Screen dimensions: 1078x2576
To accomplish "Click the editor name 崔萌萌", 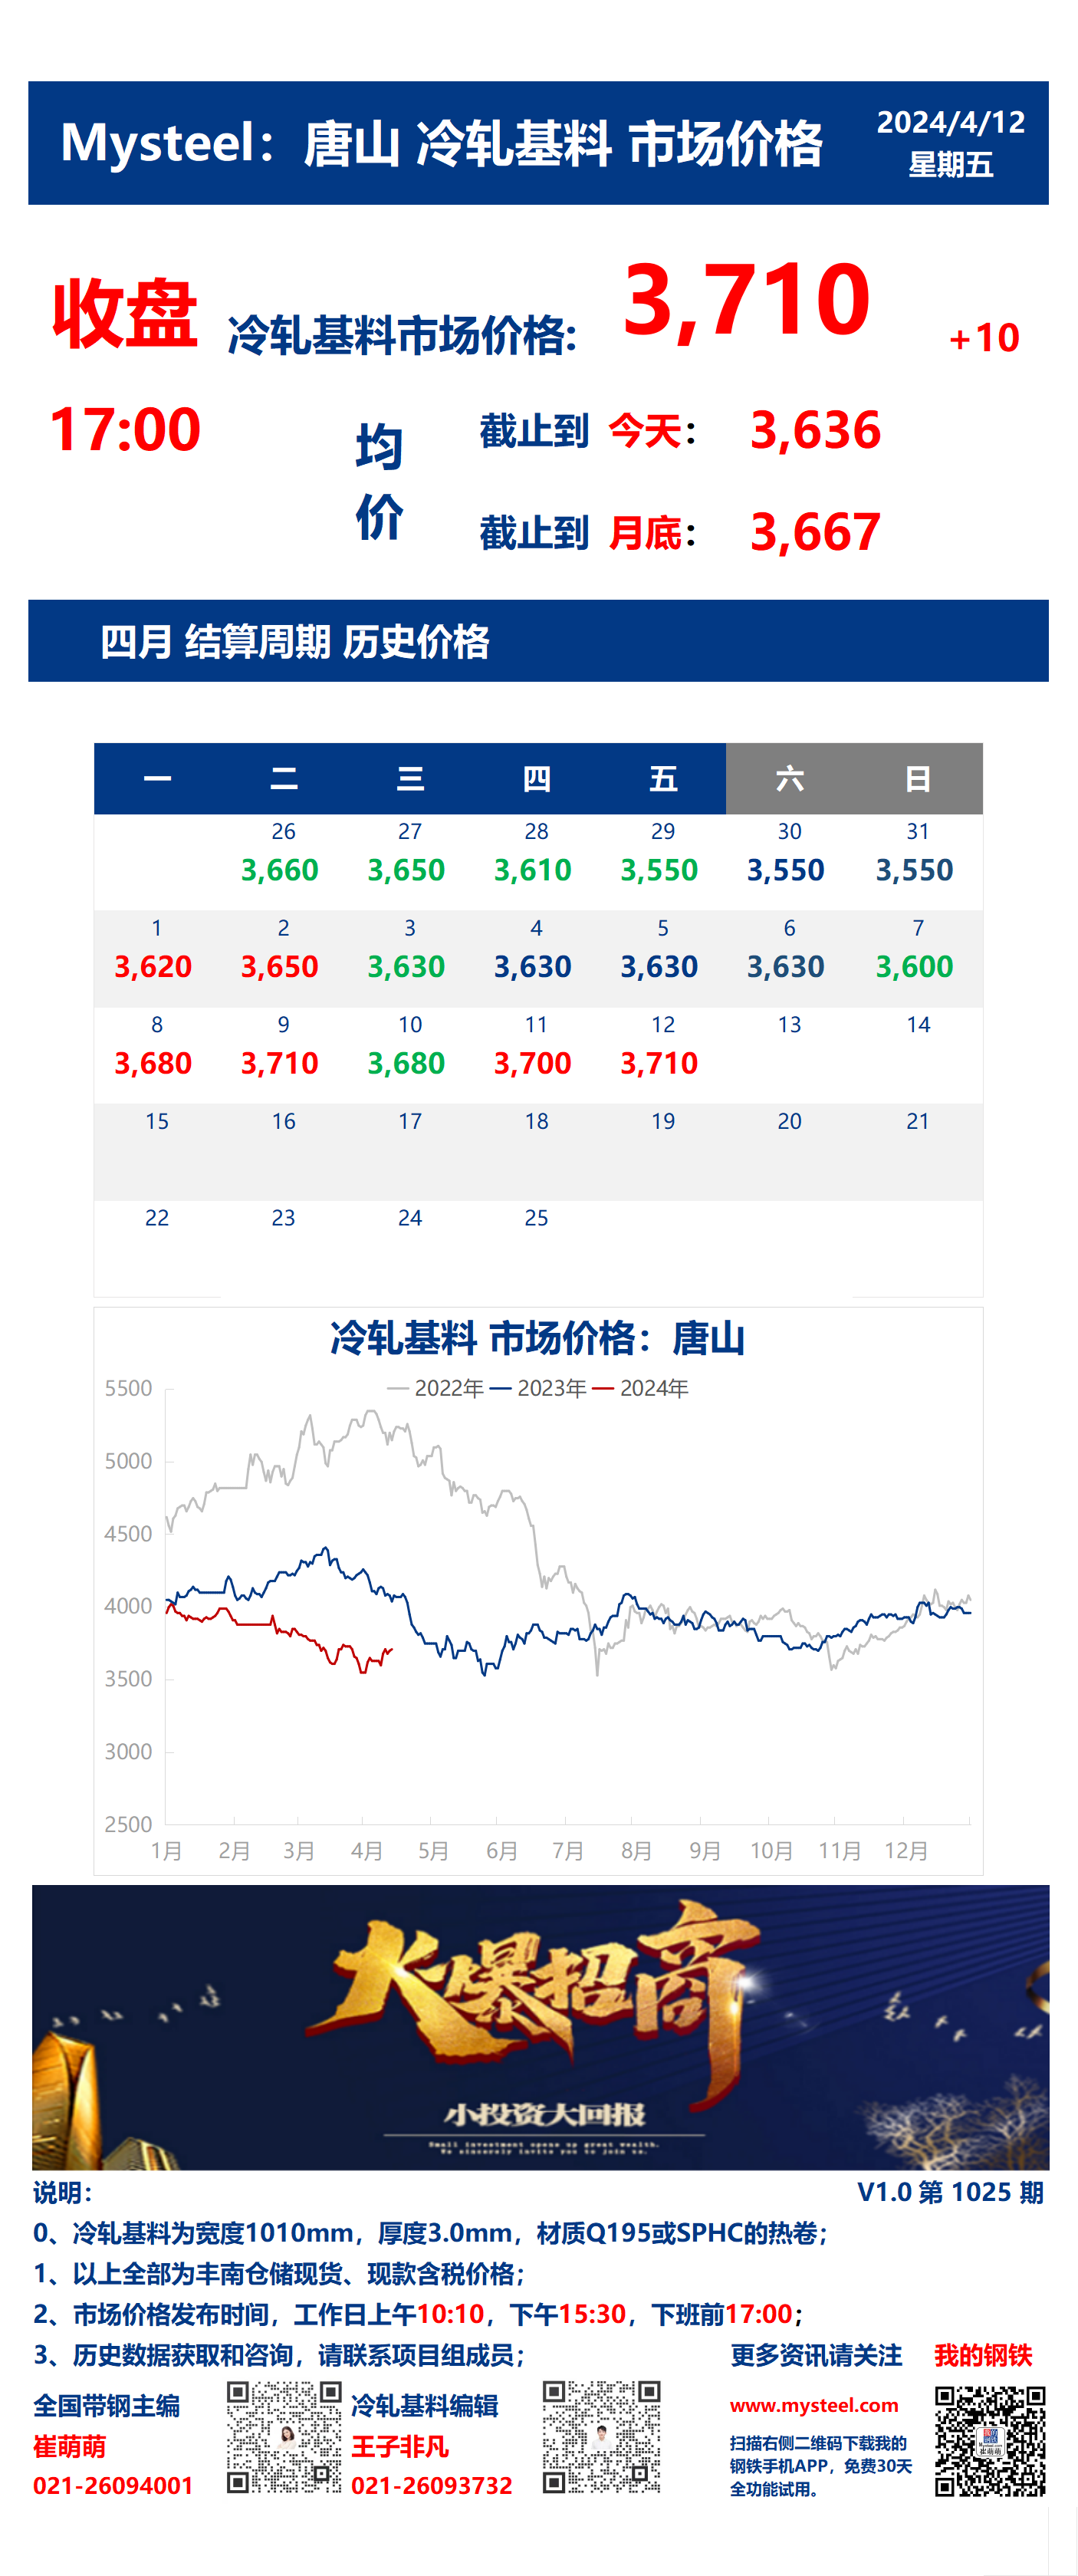I will pos(69,2447).
